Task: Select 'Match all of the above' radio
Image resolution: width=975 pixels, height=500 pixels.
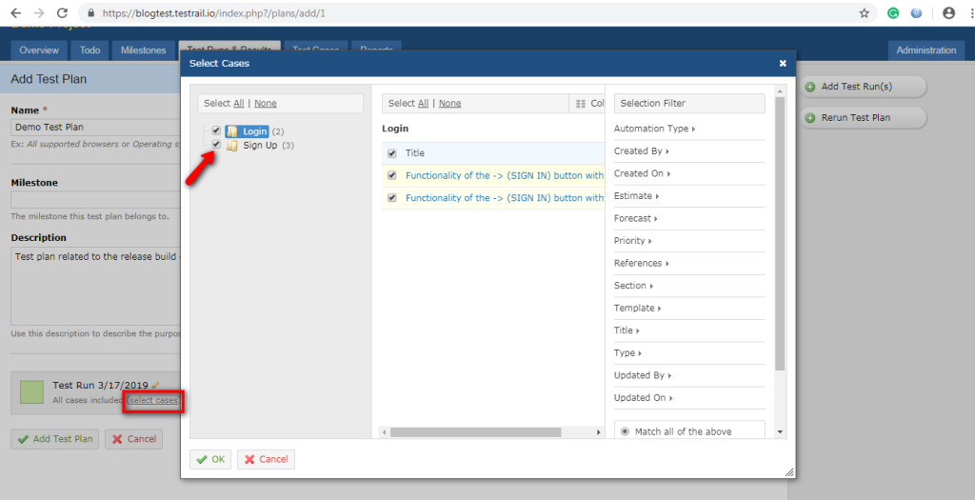Action: (625, 431)
